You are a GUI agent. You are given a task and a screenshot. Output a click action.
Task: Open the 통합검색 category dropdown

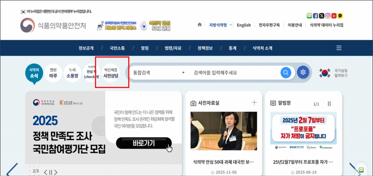click(159, 73)
